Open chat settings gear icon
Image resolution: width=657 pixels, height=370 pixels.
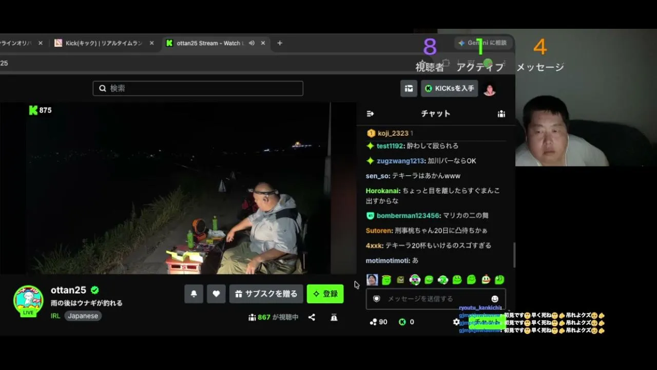[456, 322]
